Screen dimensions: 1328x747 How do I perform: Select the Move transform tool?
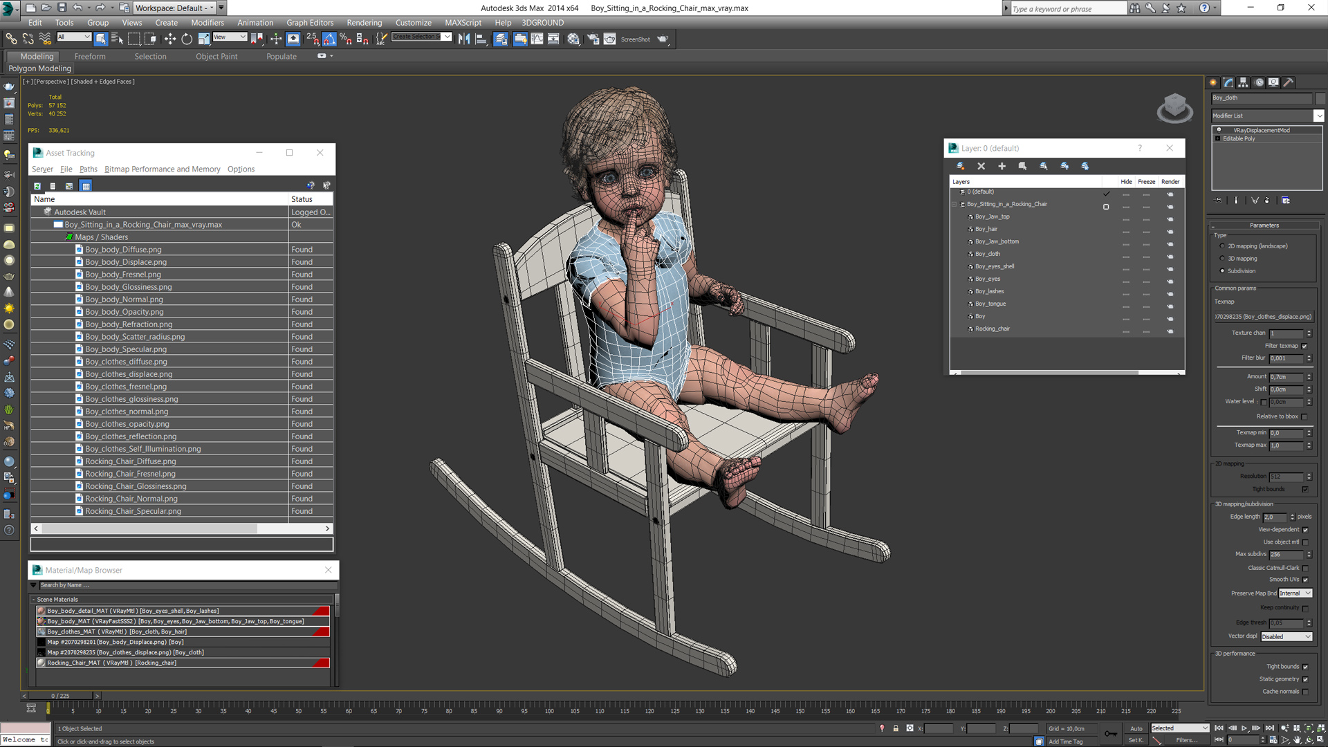coord(169,39)
